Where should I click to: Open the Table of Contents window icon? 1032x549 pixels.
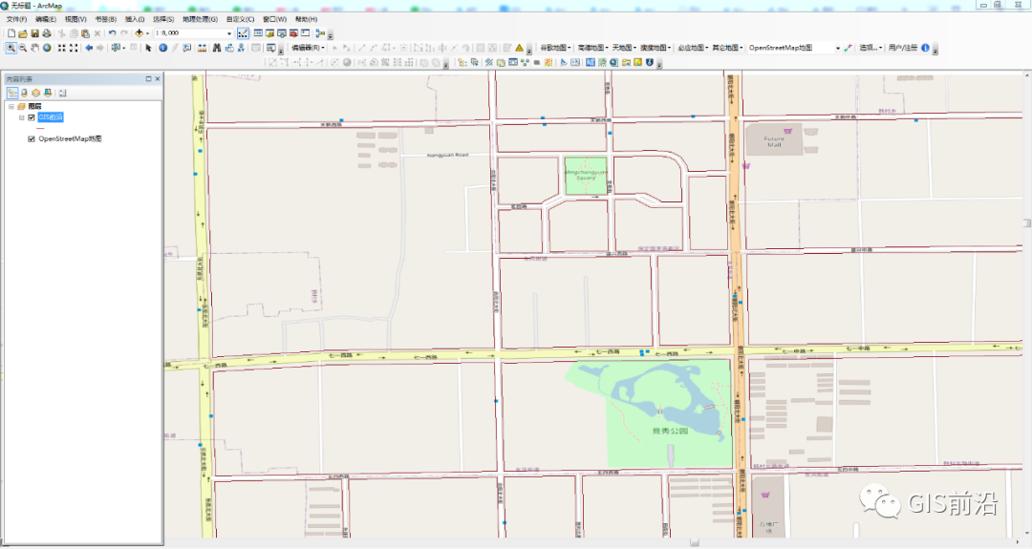(258, 32)
